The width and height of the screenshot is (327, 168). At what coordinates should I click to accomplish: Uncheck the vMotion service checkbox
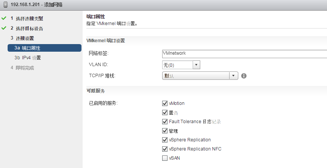pyautogui.click(x=165, y=103)
